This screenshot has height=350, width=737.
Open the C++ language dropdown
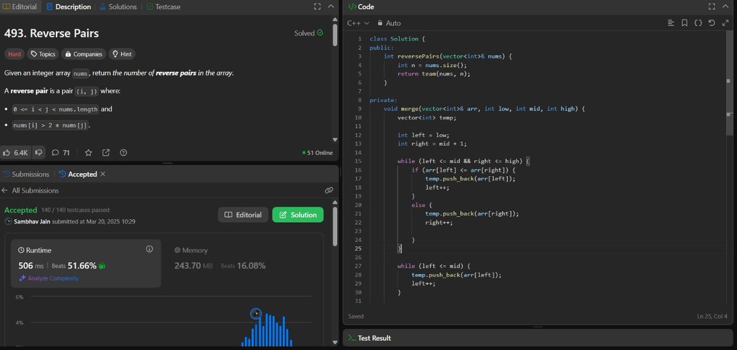point(358,23)
